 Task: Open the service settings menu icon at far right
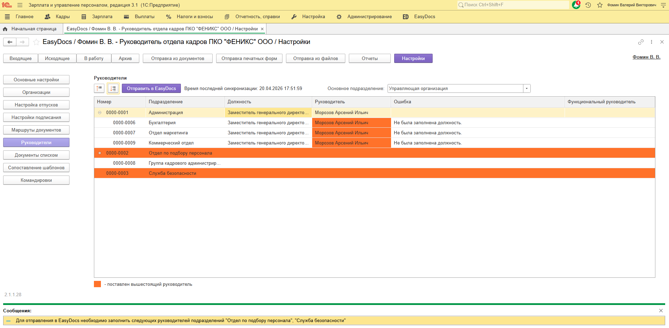663,5
